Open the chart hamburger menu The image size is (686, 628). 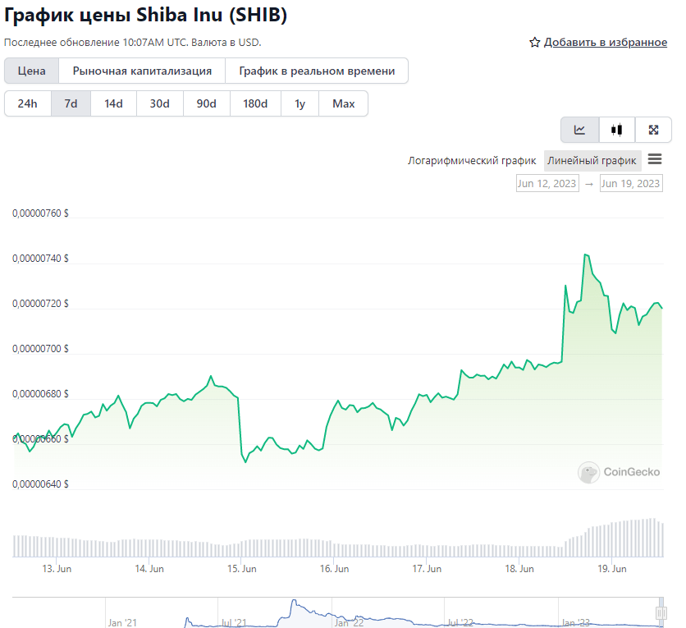(655, 159)
